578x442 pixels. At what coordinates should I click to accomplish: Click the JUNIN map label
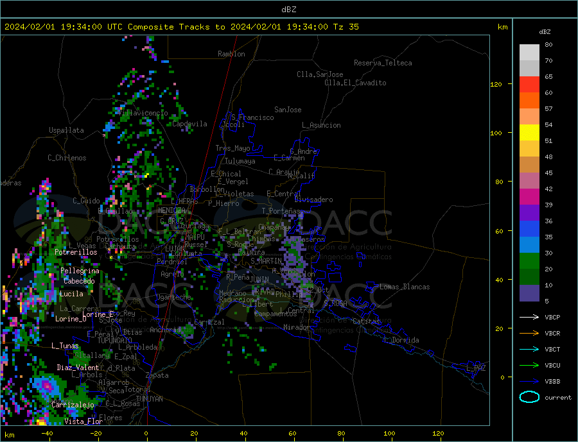[x=259, y=280]
